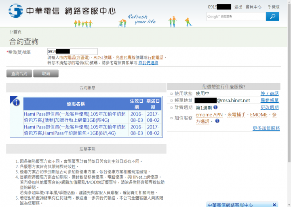Click the EMOME service link

(x=259, y=115)
